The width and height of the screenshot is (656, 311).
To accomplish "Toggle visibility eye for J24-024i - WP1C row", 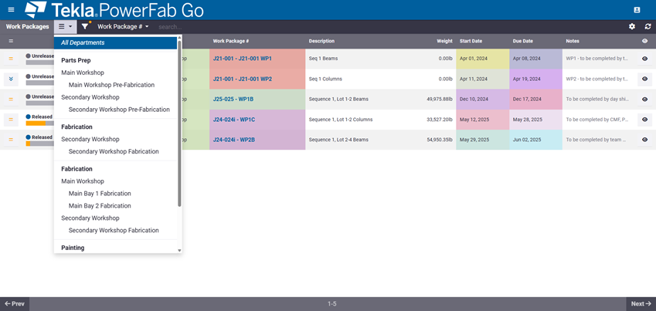I will click(x=644, y=120).
